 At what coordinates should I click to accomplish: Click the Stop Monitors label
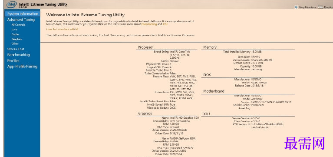[307, 7]
